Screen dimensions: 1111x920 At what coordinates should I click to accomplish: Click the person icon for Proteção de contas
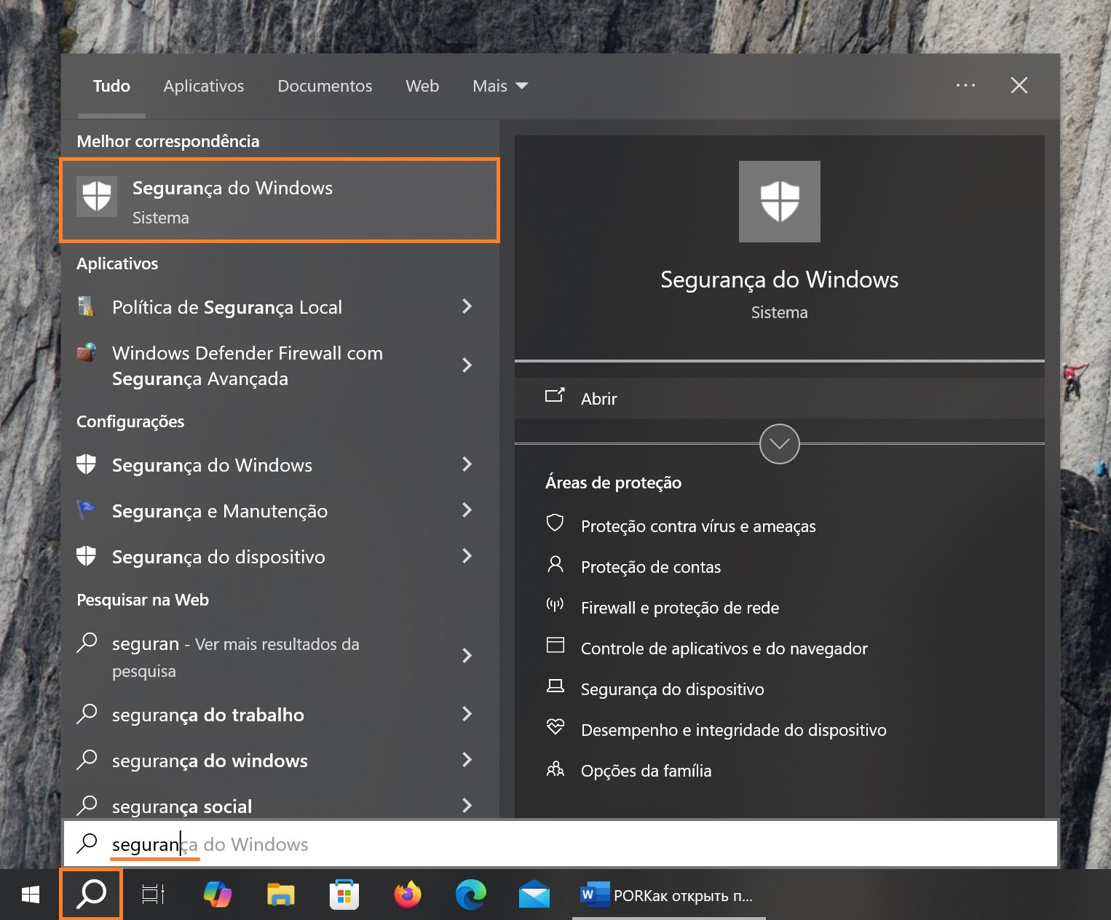pyautogui.click(x=555, y=564)
